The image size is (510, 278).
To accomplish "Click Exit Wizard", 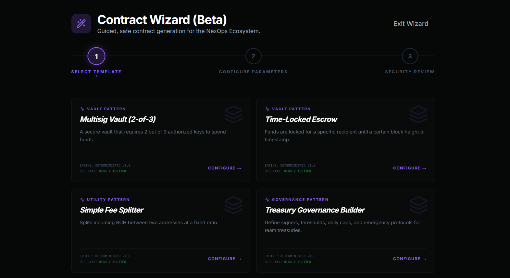I will click(411, 23).
